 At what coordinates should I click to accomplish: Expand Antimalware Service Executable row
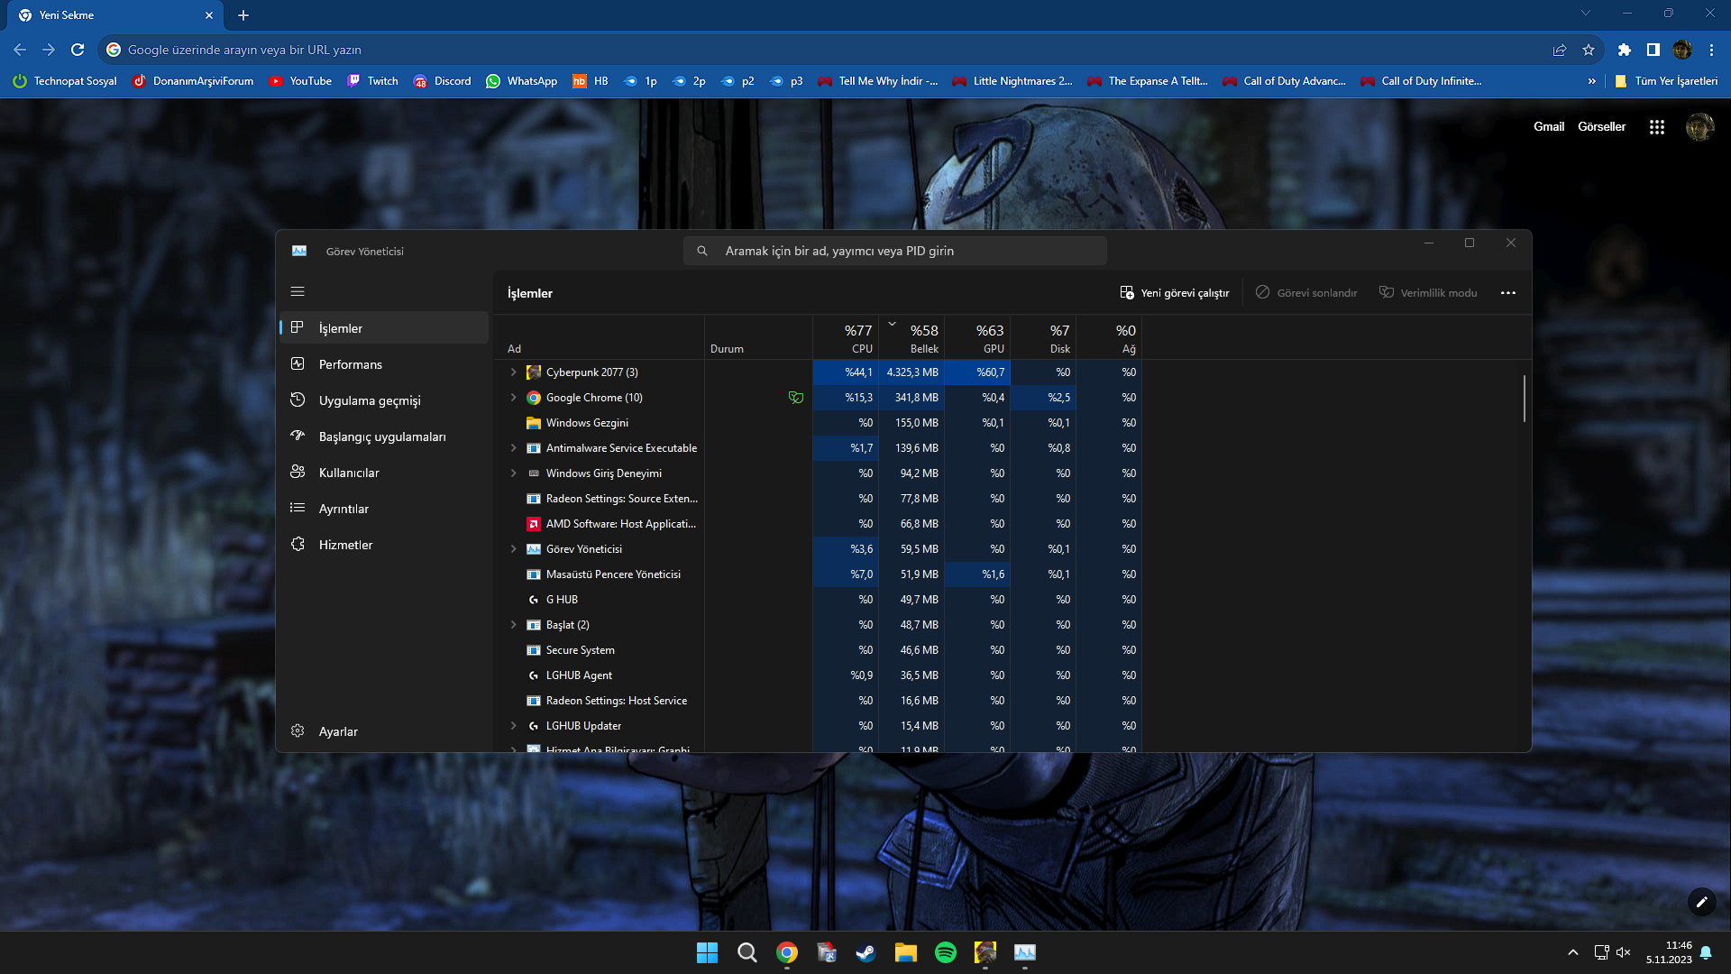point(514,448)
